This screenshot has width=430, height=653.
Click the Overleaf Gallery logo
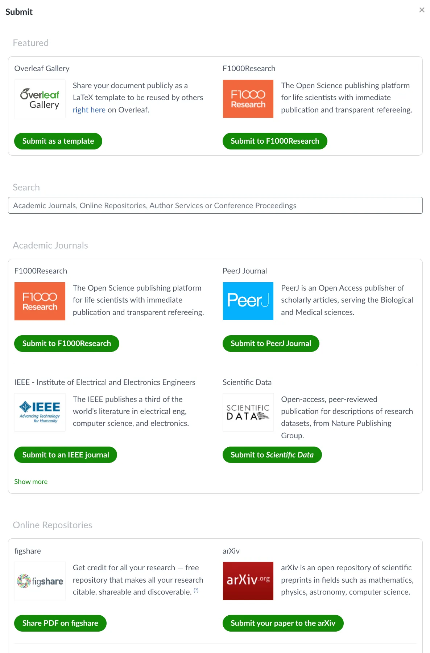[40, 99]
